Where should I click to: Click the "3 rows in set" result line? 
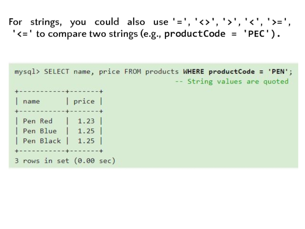click(x=40, y=161)
